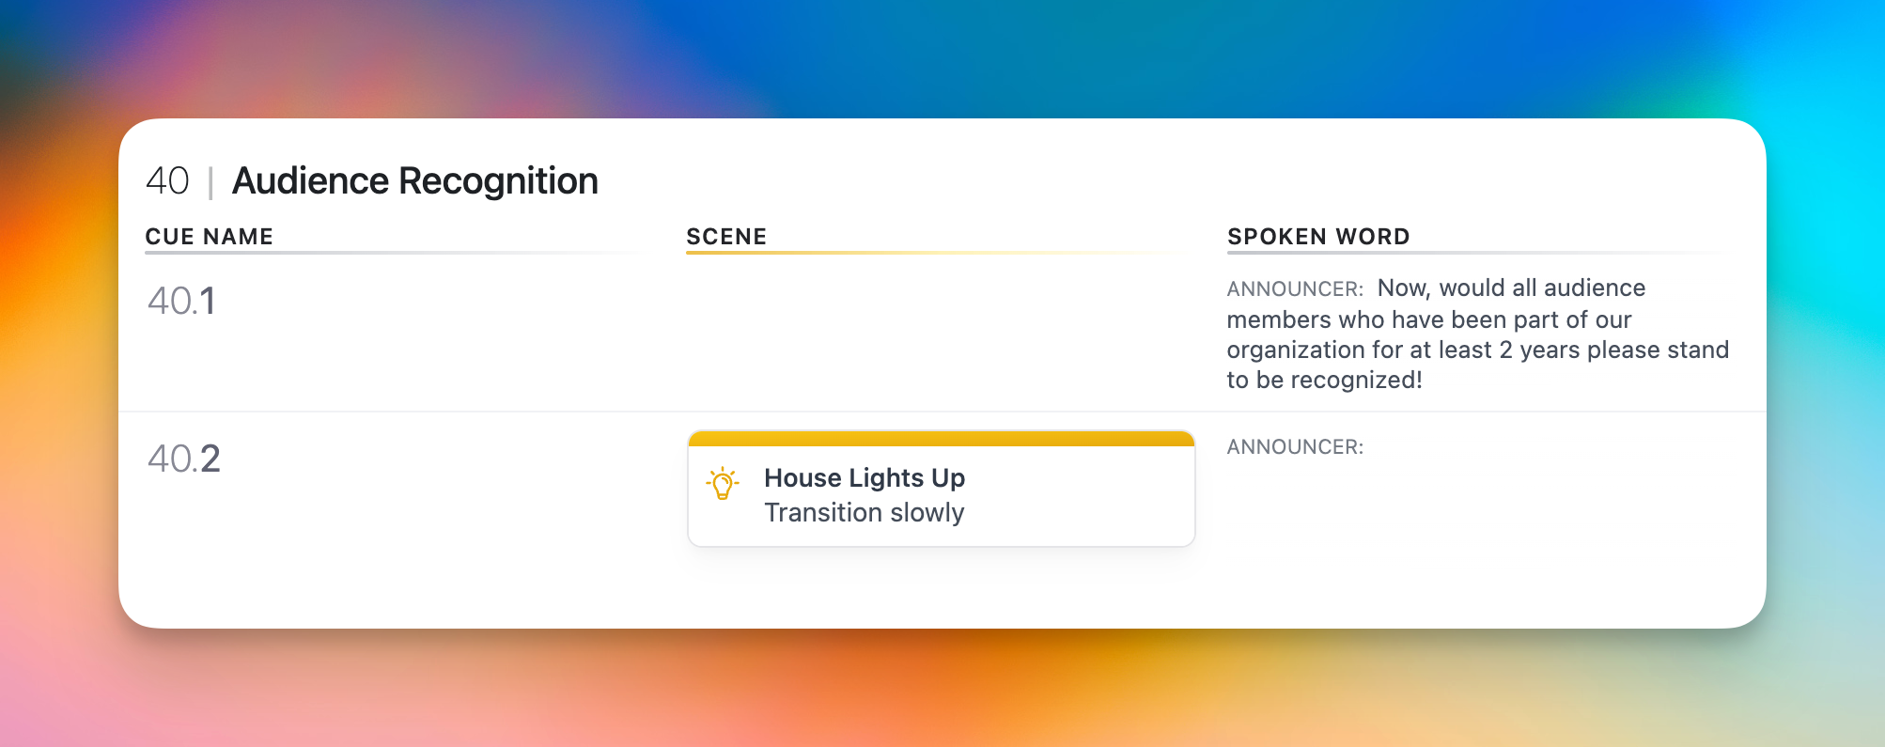The width and height of the screenshot is (1885, 747).
Task: Click the segment number 40 in header
Action: click(x=167, y=181)
